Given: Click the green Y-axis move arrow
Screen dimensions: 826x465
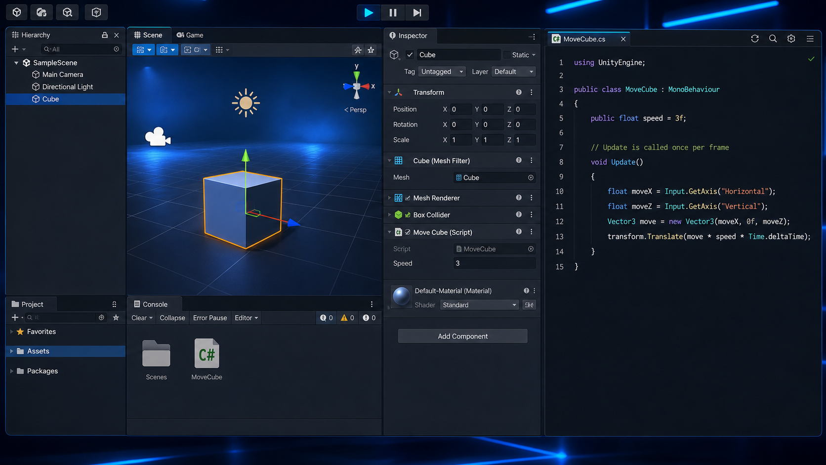Looking at the screenshot, I should 246,156.
